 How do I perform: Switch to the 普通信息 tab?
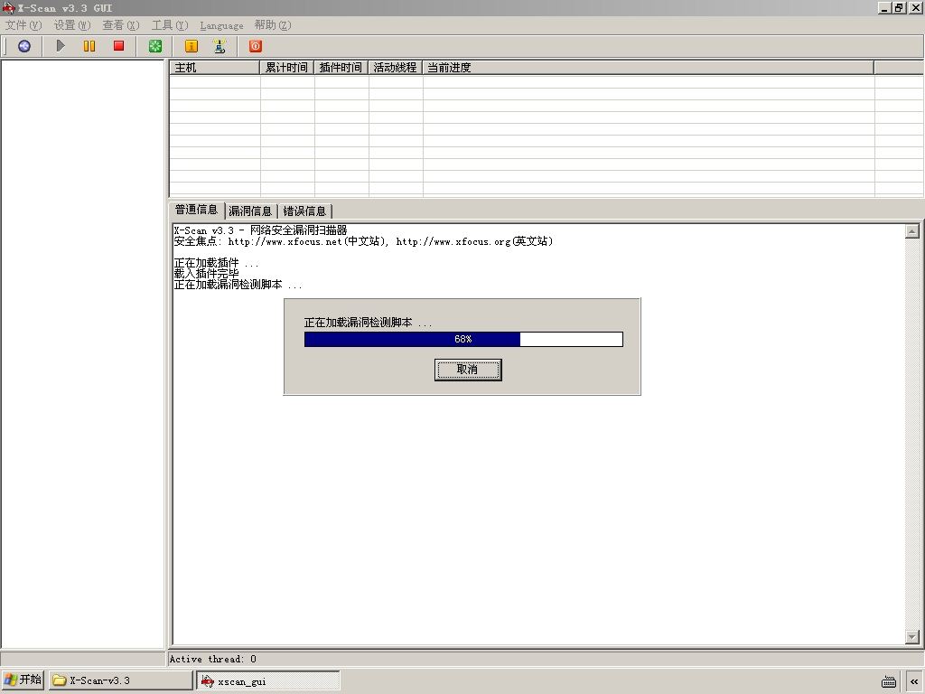click(196, 210)
